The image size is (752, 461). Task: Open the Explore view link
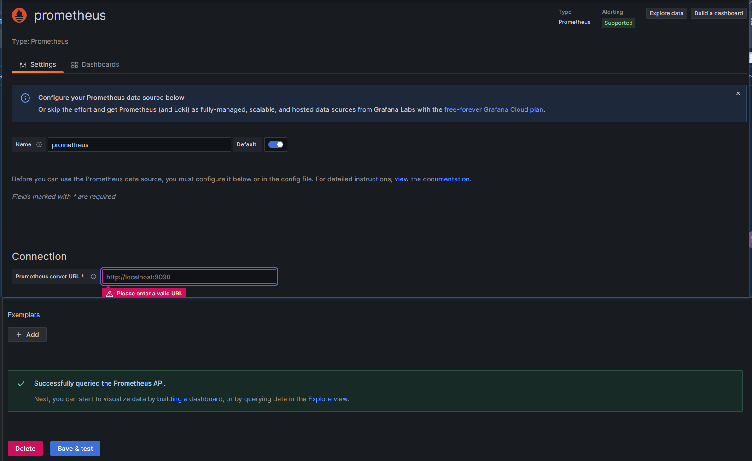328,399
